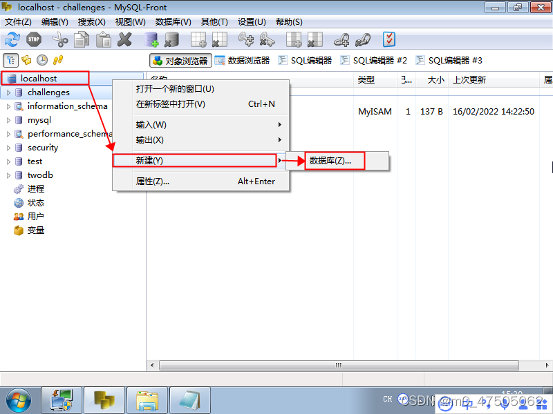Click the New database icon
The image size is (553, 414).
pyautogui.click(x=151, y=39)
